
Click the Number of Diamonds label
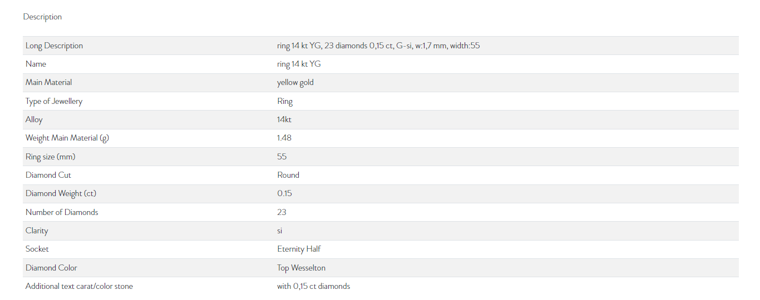[62, 212]
